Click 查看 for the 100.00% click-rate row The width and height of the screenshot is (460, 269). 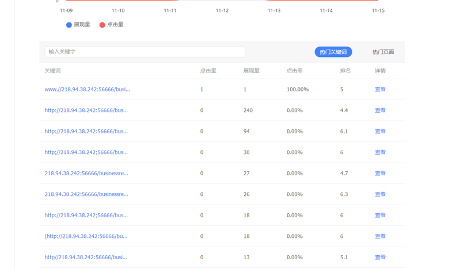coord(380,89)
